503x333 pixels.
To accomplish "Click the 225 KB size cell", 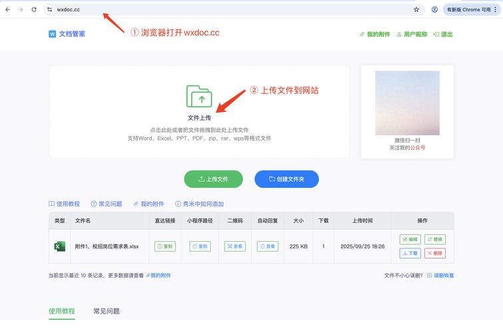I will [x=299, y=246].
